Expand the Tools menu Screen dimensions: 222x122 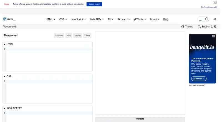tap(140, 19)
